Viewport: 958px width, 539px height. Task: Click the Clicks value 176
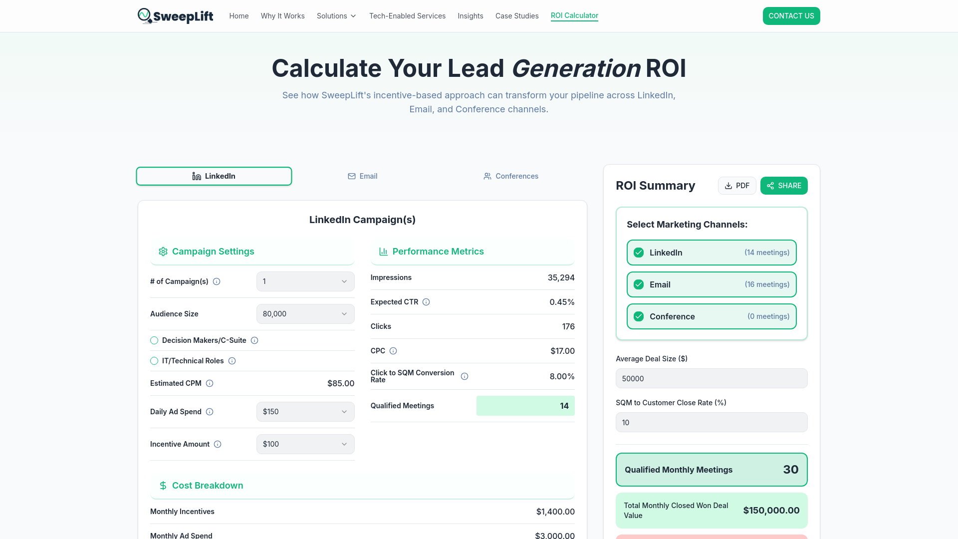tap(568, 326)
